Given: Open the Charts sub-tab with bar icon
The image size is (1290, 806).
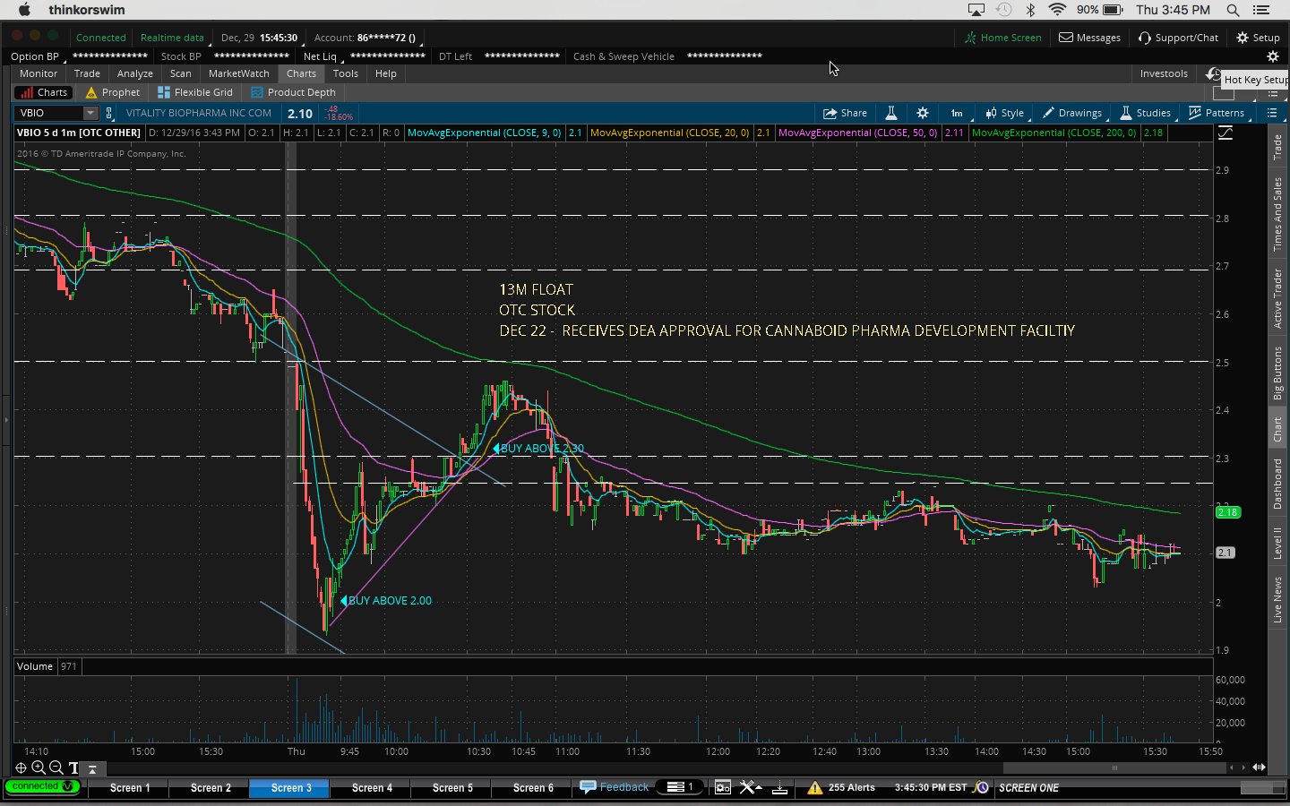Looking at the screenshot, I should pyautogui.click(x=42, y=92).
